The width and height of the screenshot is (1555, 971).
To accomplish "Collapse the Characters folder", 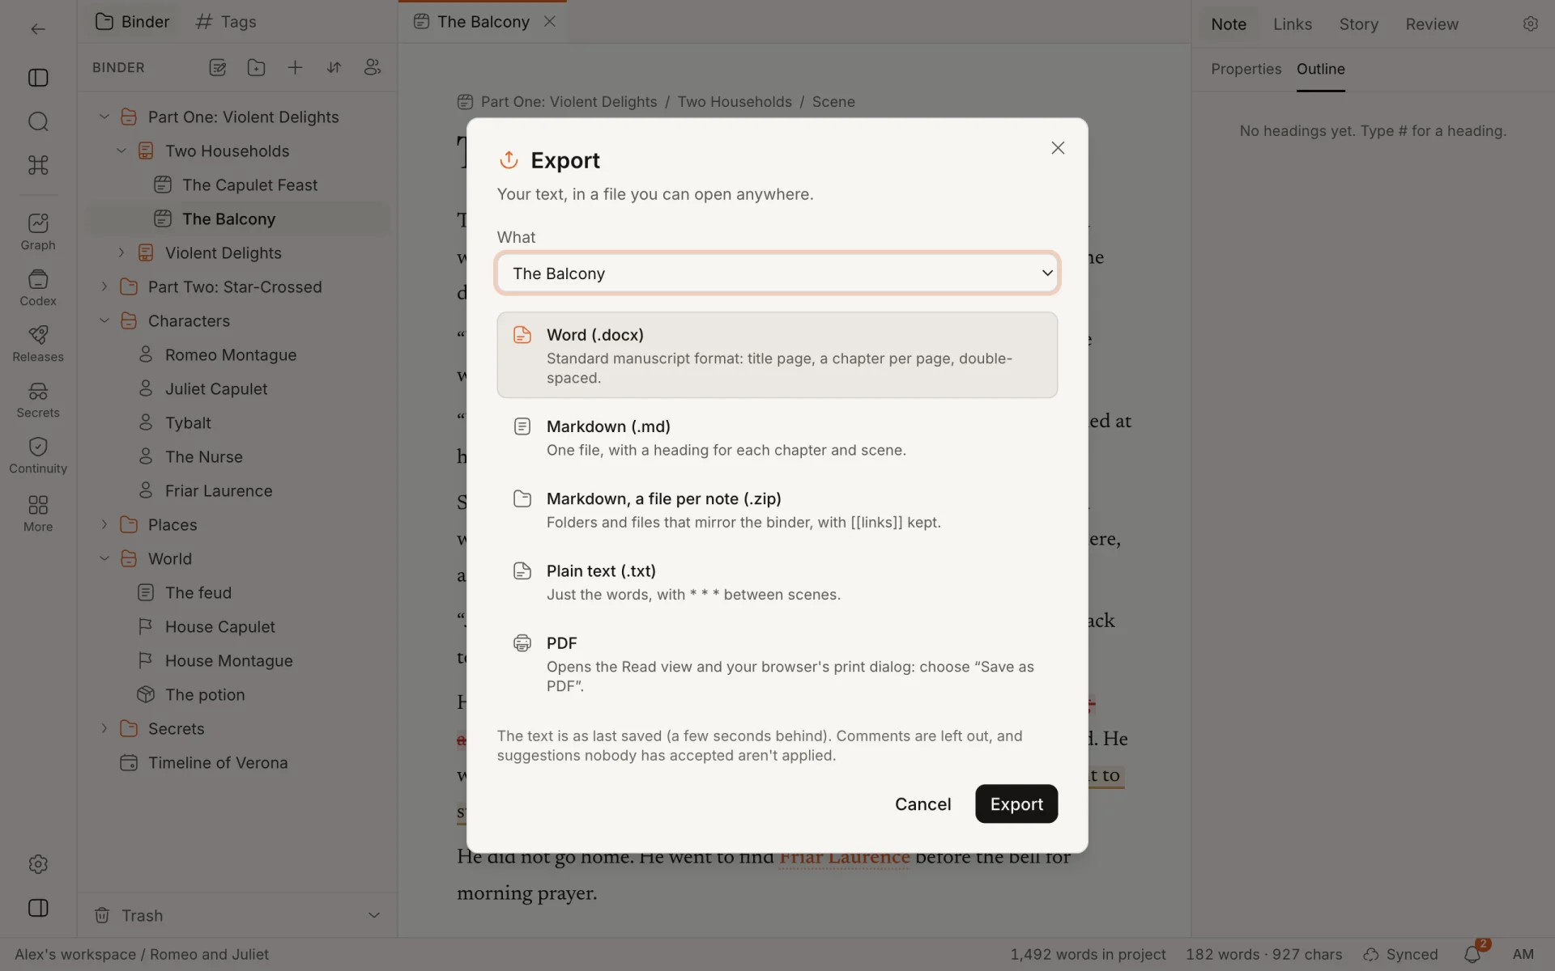I will click(x=104, y=320).
